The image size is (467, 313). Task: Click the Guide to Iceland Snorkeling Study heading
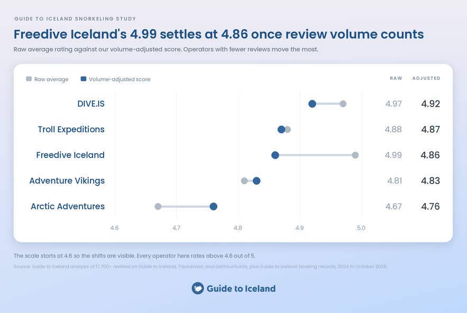coord(75,19)
